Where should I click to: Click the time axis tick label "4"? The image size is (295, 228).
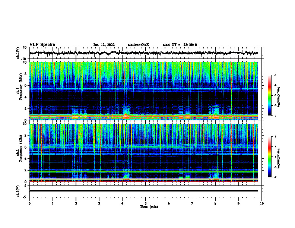click(x=123, y=203)
